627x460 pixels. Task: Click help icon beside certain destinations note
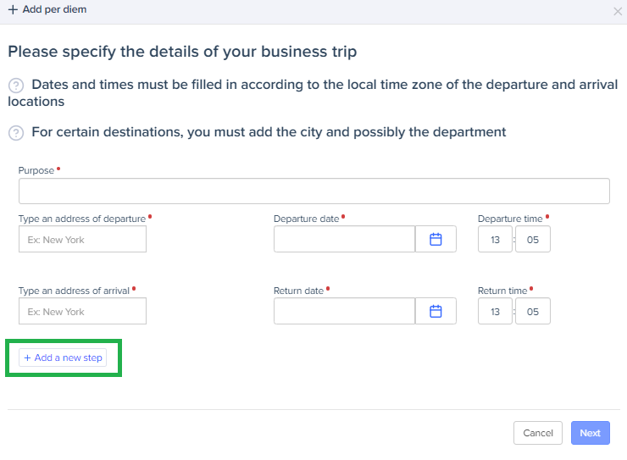click(x=15, y=133)
